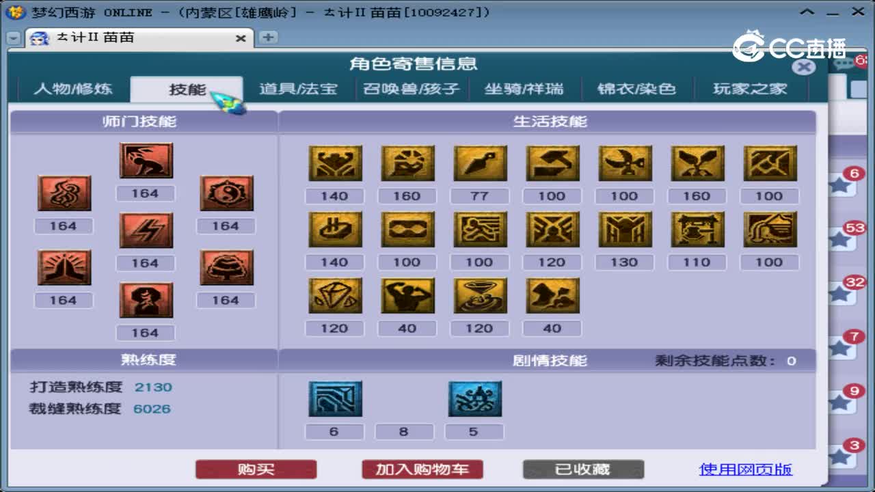
Task: Click the cooking pot life skill level 140
Action: click(x=335, y=230)
